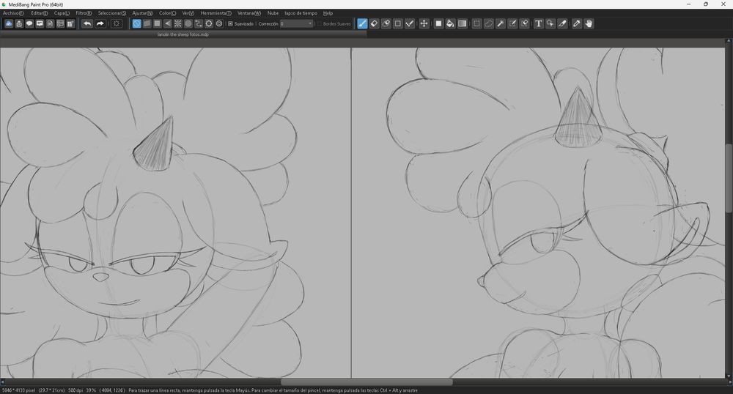Open the Archivo menu

[13, 13]
